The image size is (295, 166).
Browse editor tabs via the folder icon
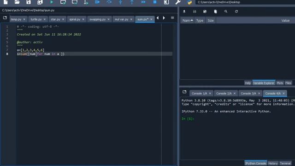[5, 18]
